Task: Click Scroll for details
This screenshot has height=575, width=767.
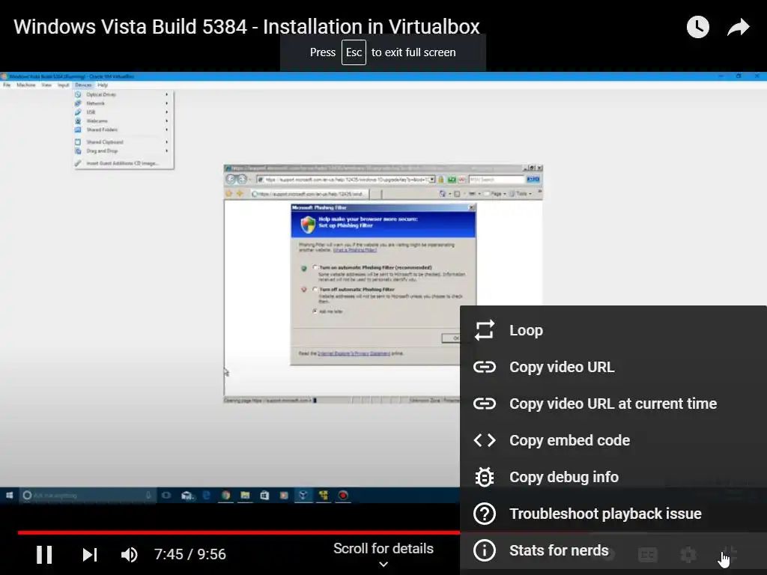Action: (x=383, y=553)
